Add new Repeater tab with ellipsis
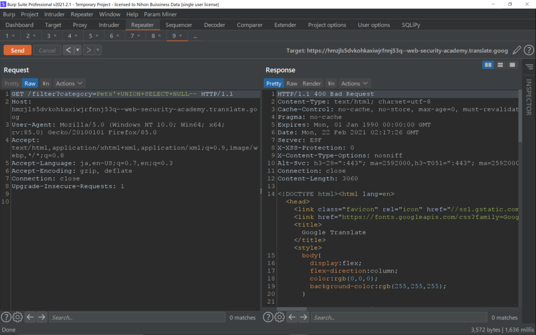Screen dimensions: 536x335 coord(195,36)
